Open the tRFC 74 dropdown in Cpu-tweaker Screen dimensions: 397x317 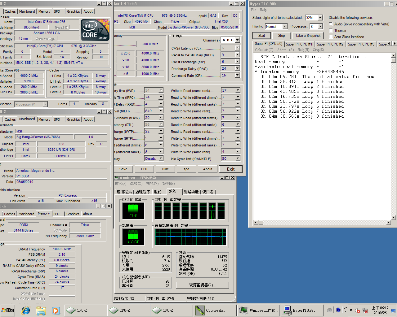pyautogui.click(x=161, y=97)
